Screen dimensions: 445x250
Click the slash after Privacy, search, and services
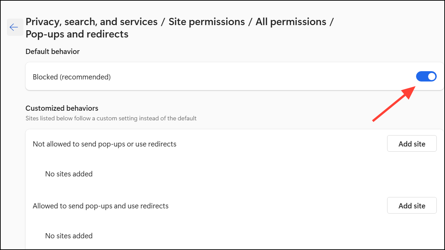[163, 22]
